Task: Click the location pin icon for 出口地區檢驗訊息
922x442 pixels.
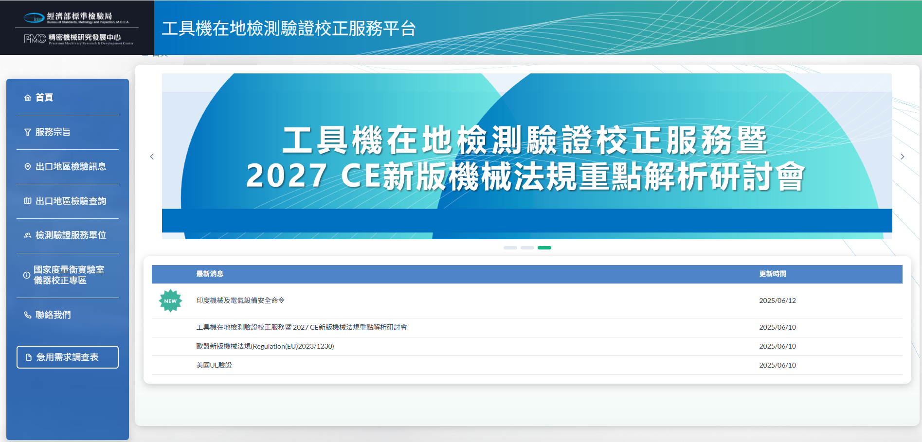Action: tap(28, 167)
